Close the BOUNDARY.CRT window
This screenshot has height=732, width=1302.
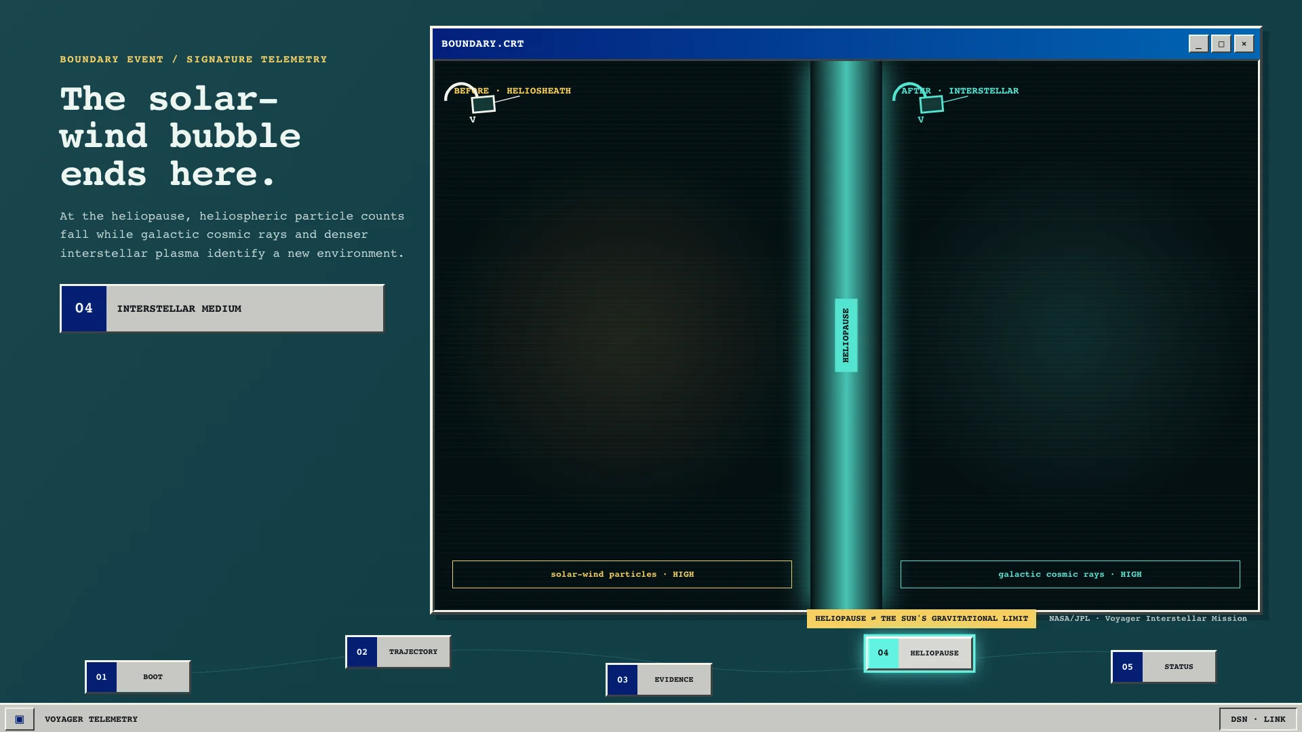[1244, 44]
